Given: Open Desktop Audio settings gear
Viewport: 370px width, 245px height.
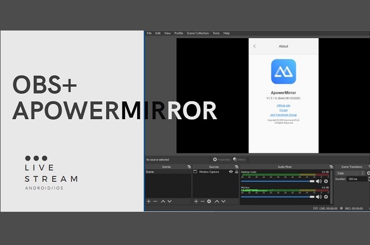Looking at the screenshot, I should [x=326, y=181].
